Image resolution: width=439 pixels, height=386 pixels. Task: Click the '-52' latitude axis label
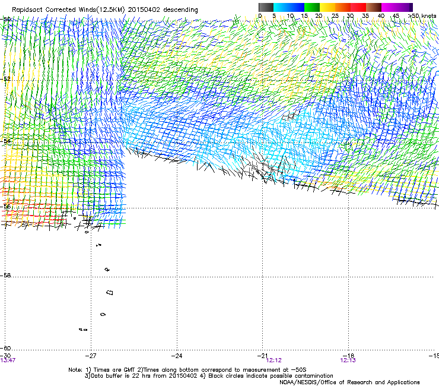[x=5, y=79]
